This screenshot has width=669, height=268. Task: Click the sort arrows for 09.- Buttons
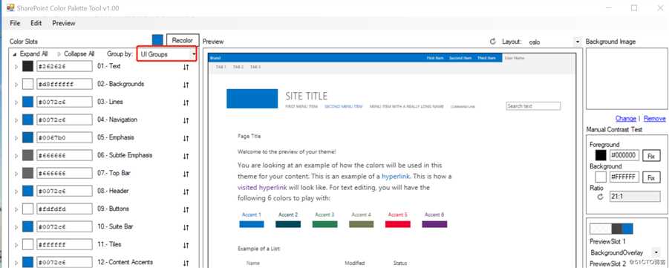[x=186, y=210]
